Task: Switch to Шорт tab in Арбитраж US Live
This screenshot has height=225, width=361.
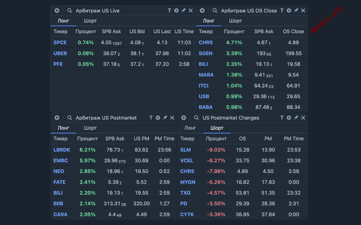Action: pyautogui.click(x=90, y=21)
